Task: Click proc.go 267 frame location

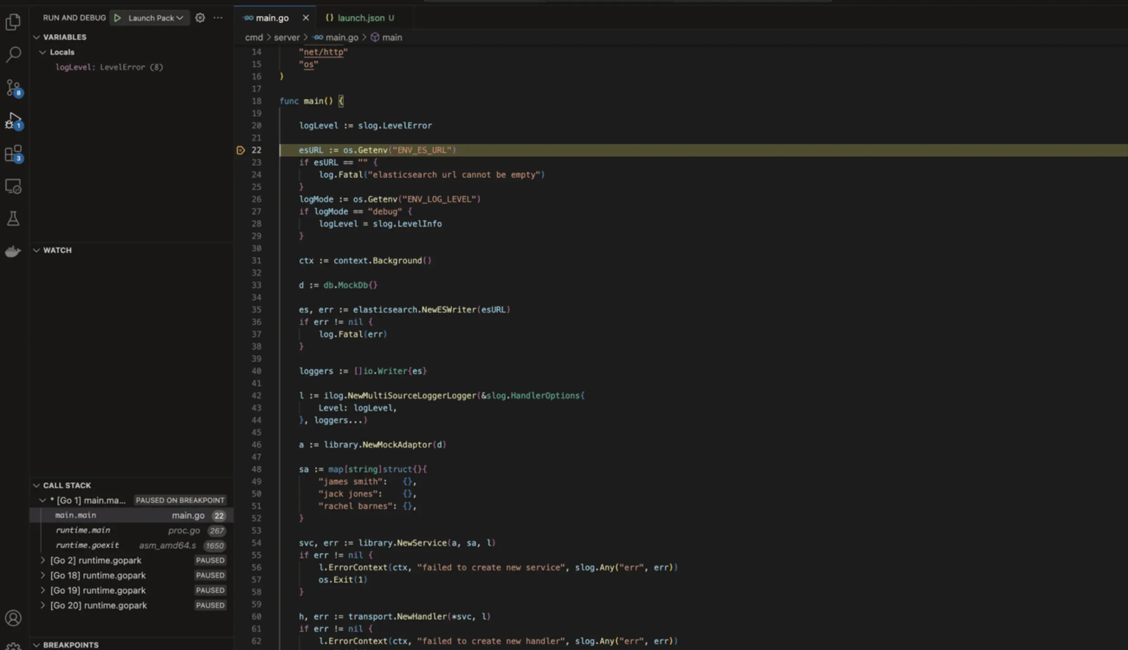Action: 196,530
